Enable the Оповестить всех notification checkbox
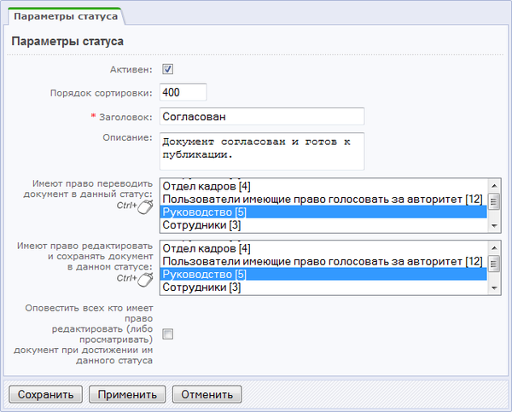The width and height of the screenshot is (512, 412). pos(168,334)
